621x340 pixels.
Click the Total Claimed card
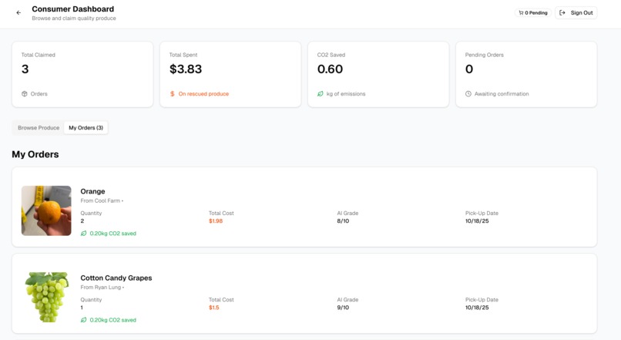point(82,75)
